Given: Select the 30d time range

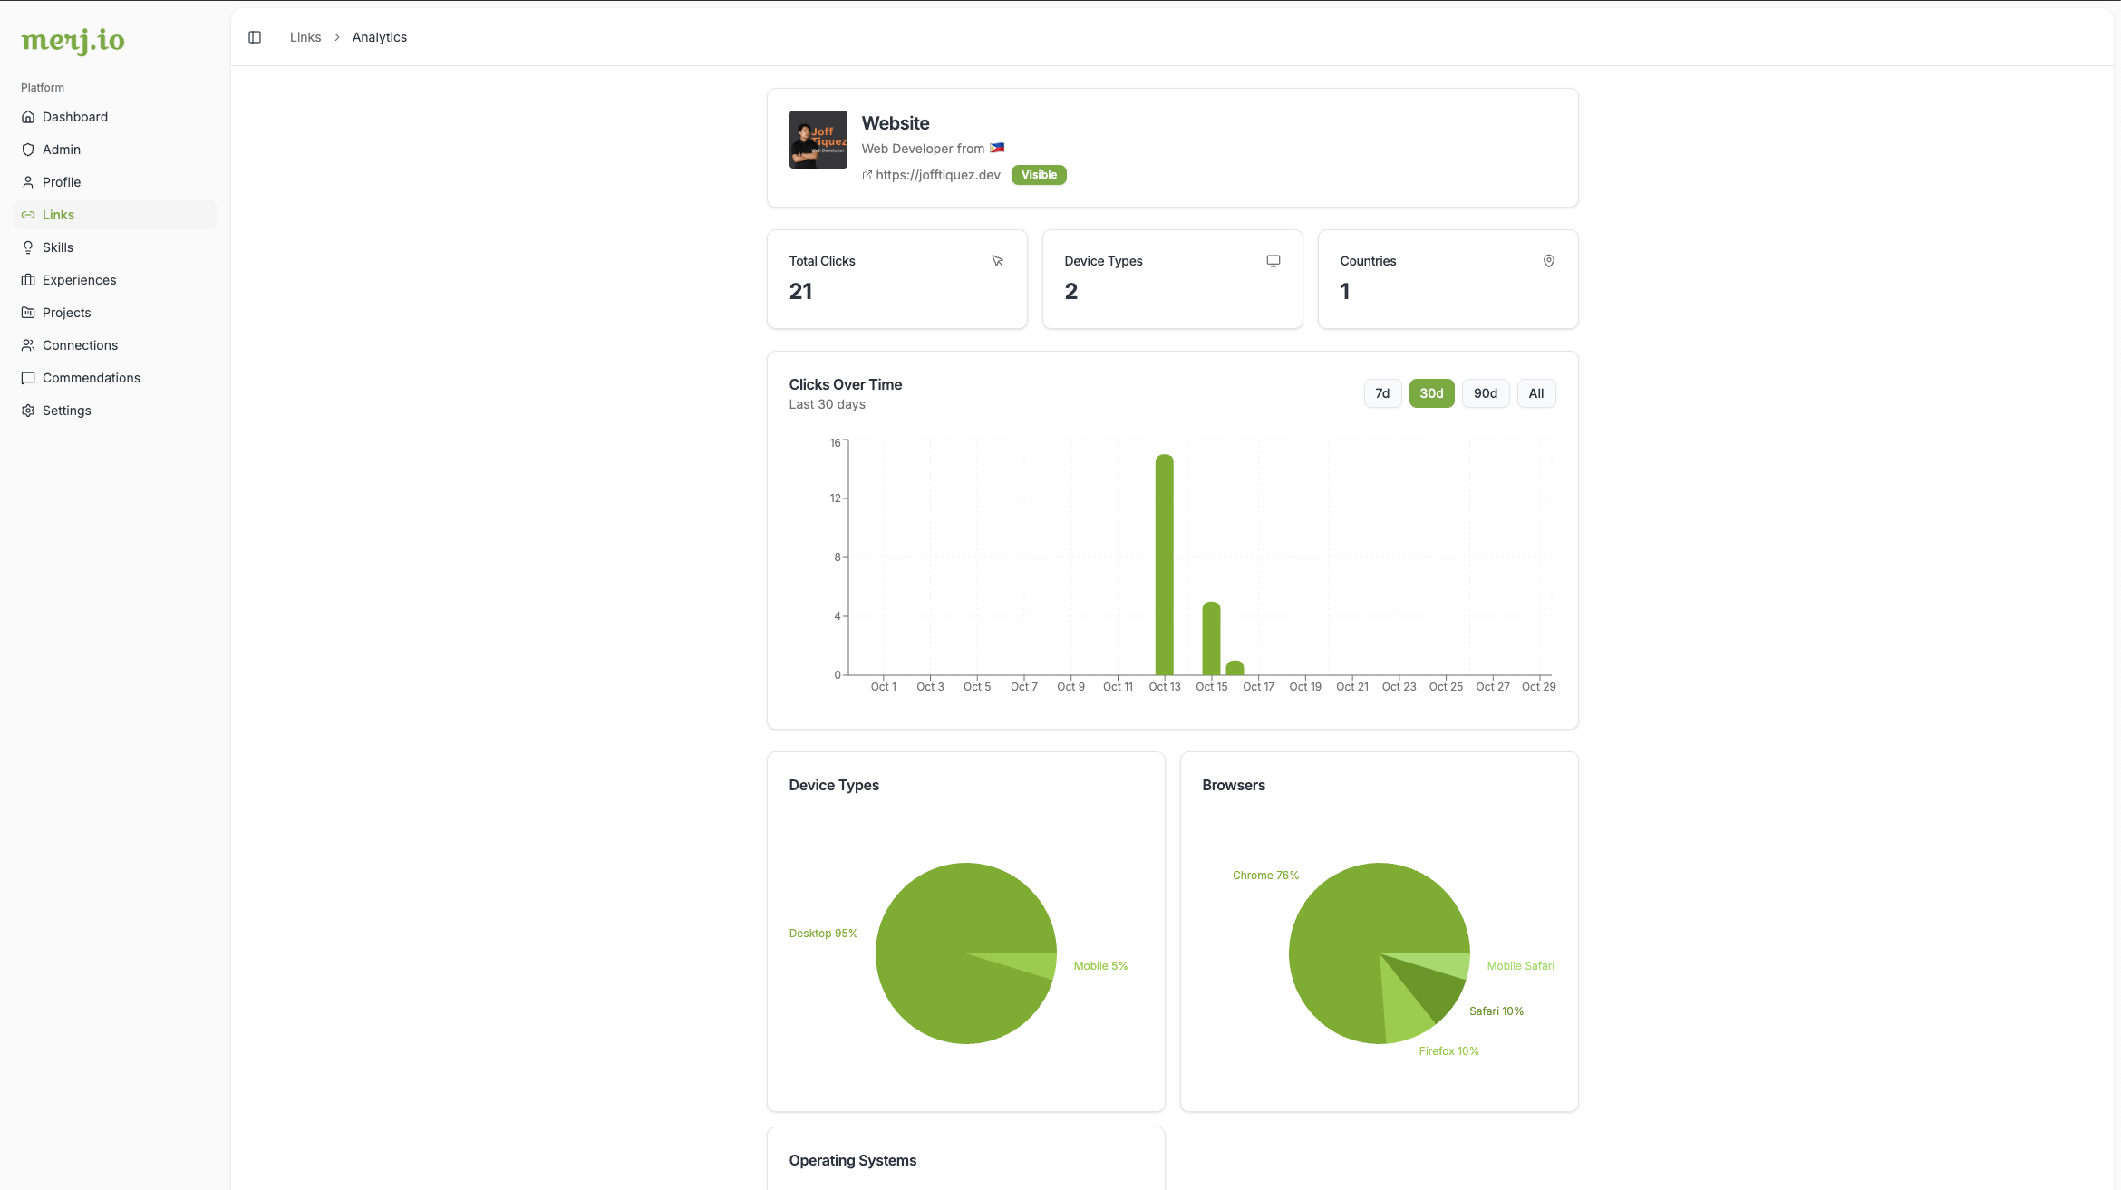Looking at the screenshot, I should (1431, 393).
